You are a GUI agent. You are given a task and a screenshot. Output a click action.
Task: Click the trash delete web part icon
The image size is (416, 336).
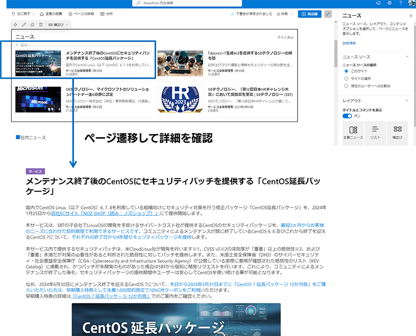[x=41, y=24]
